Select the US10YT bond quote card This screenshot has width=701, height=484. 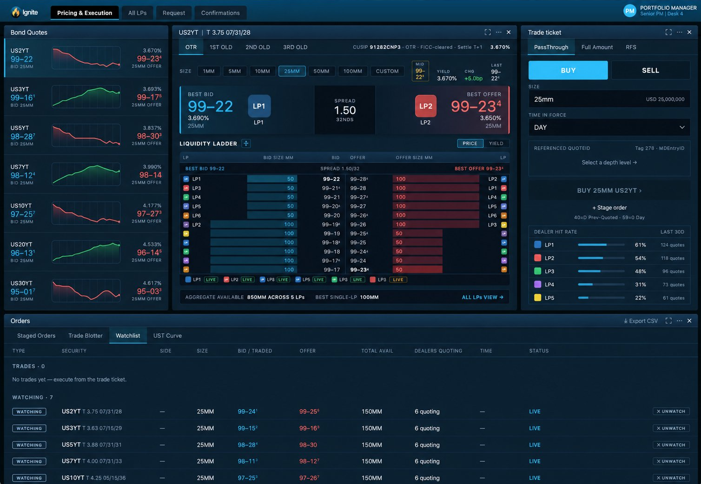86,213
